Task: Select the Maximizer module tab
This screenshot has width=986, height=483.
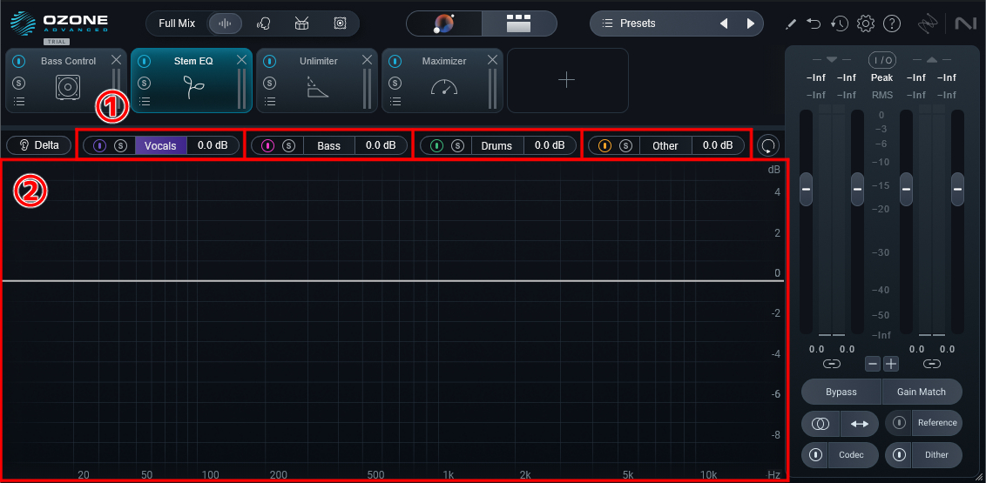Action: point(444,62)
